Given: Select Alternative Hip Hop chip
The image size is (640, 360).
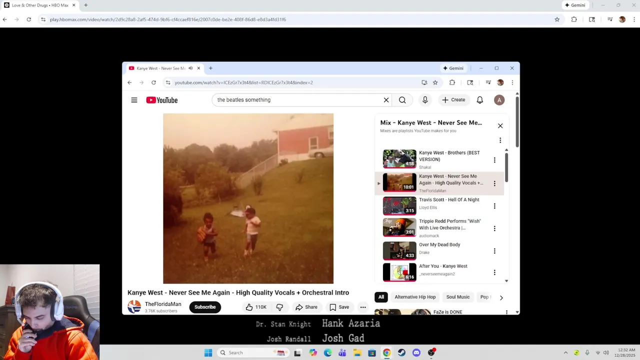Looking at the screenshot, I should click(x=415, y=297).
